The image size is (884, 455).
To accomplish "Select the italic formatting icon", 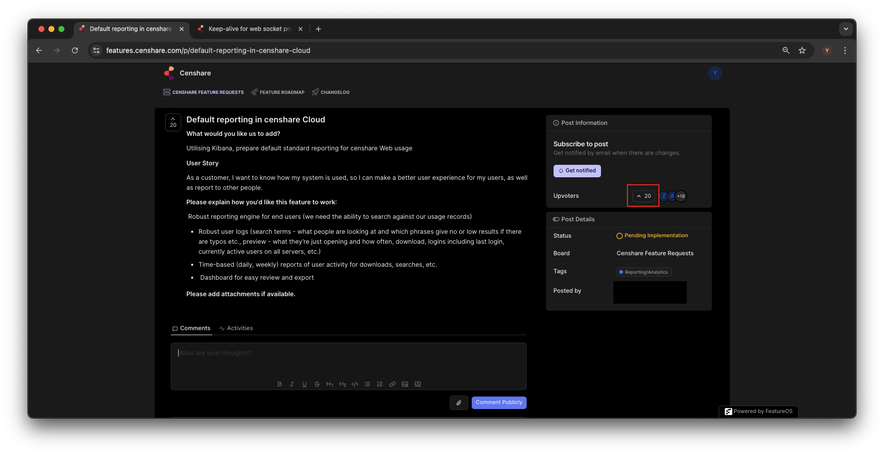I will coord(292,384).
